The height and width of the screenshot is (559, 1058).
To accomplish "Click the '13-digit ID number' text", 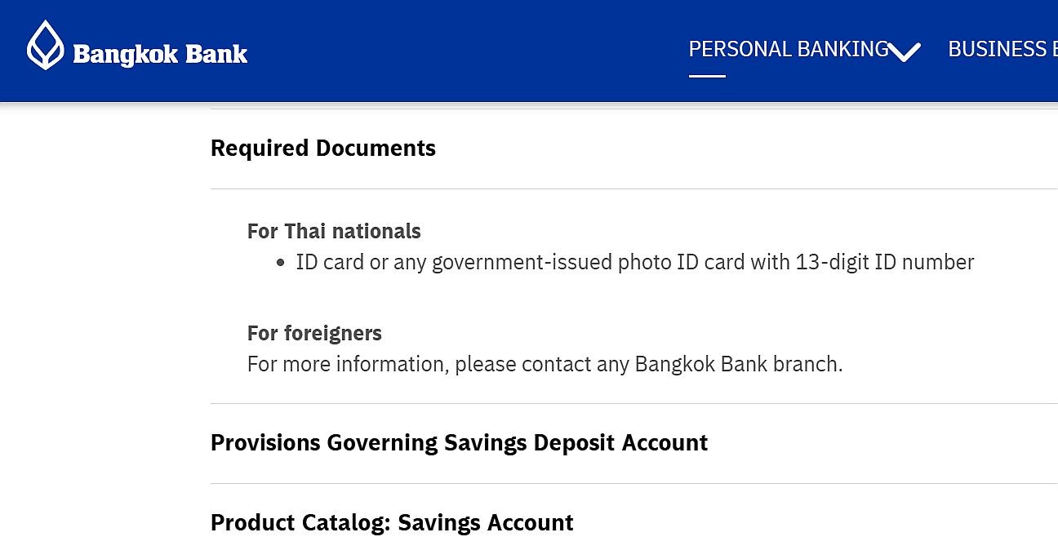I will coord(885,263).
